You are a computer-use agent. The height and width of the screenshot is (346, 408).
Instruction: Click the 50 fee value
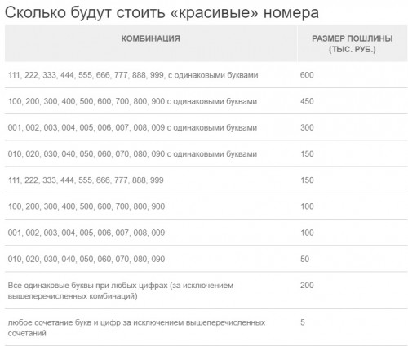pyautogui.click(x=304, y=259)
